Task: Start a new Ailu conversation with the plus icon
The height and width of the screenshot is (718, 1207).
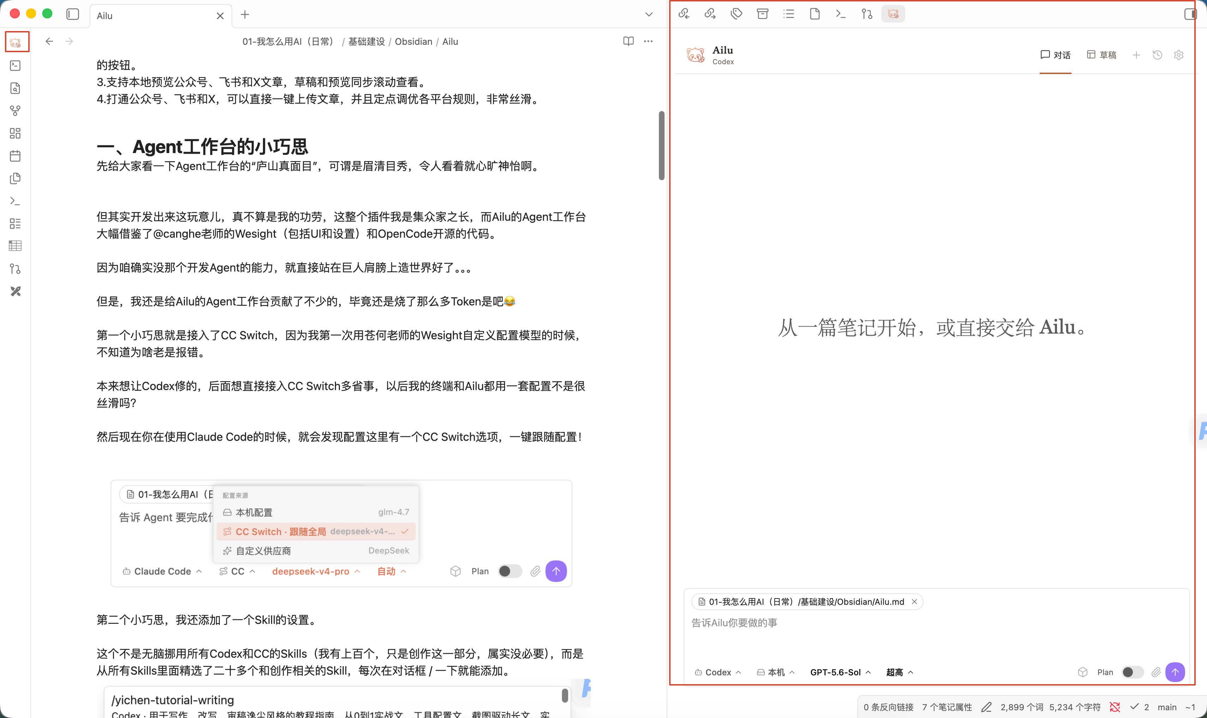Action: point(1136,55)
